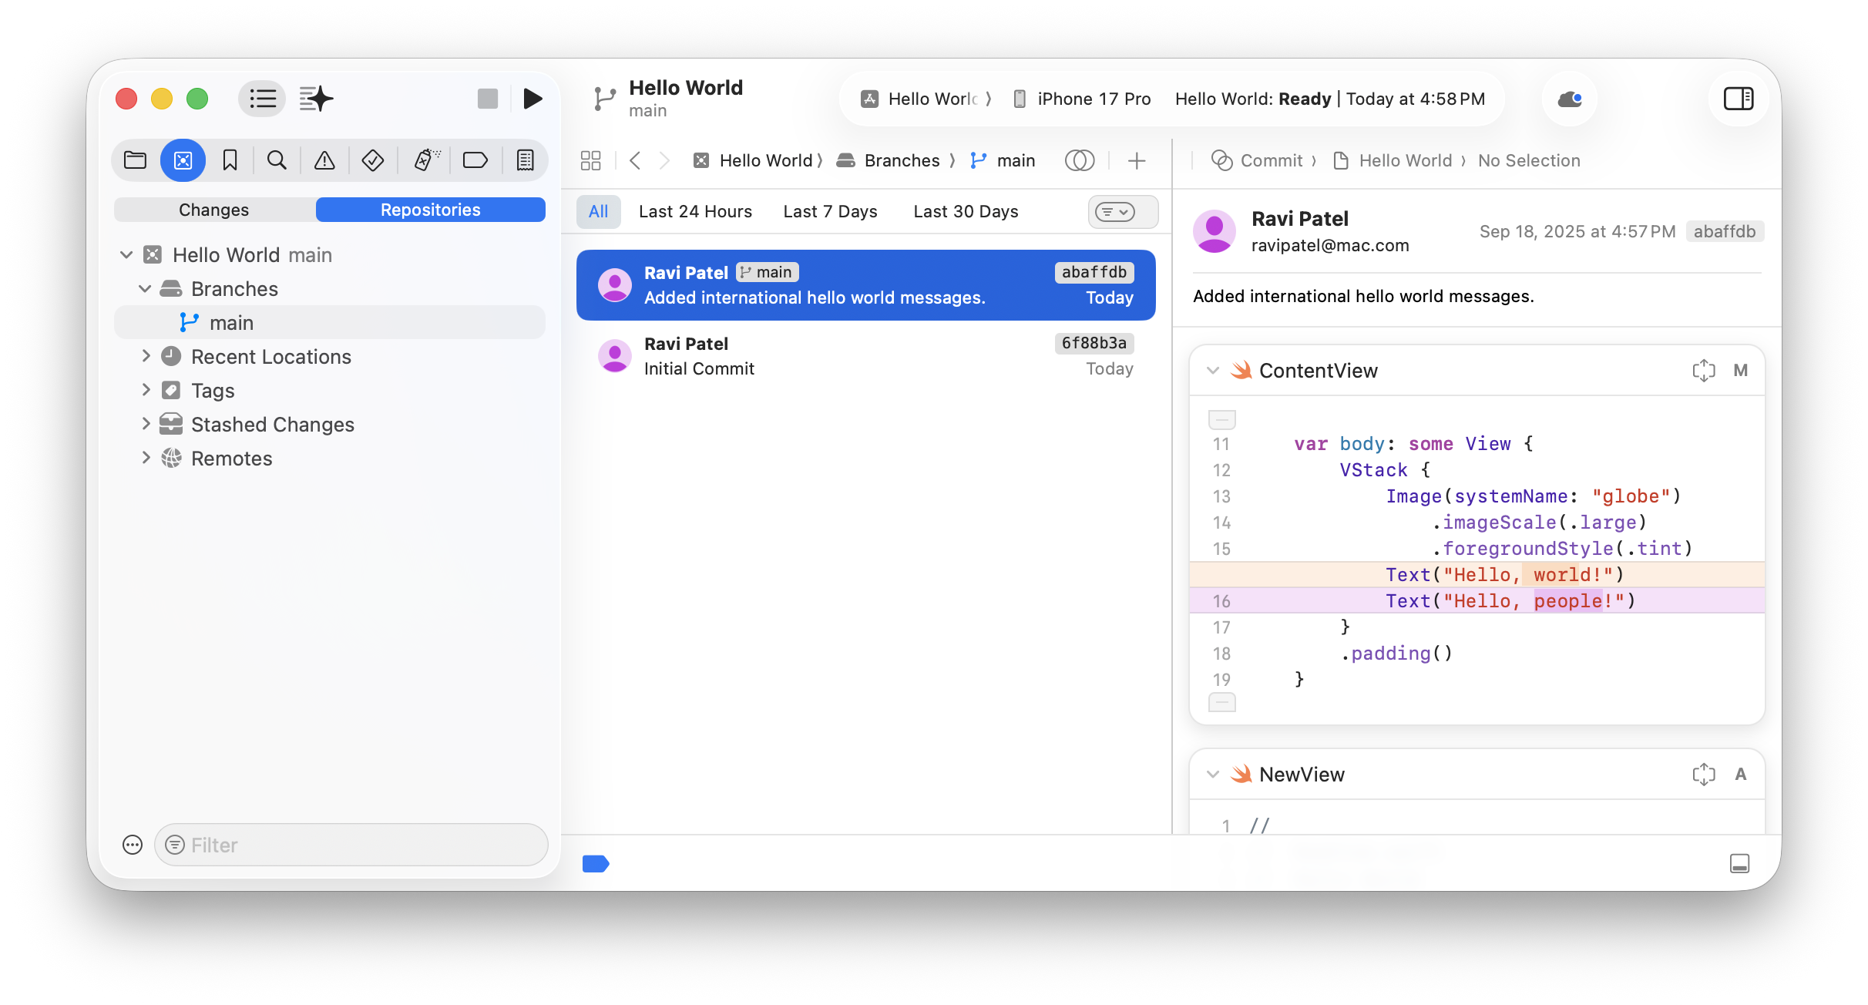Screen dimensions: 1868x1005
Task: Open the Bookmark navigator
Action: coord(230,160)
